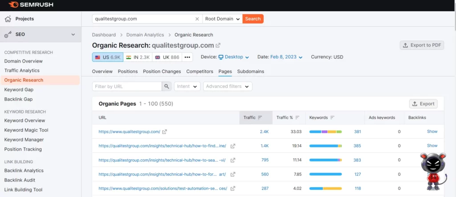
Task: Go to the Position Changes tab
Action: (x=162, y=72)
